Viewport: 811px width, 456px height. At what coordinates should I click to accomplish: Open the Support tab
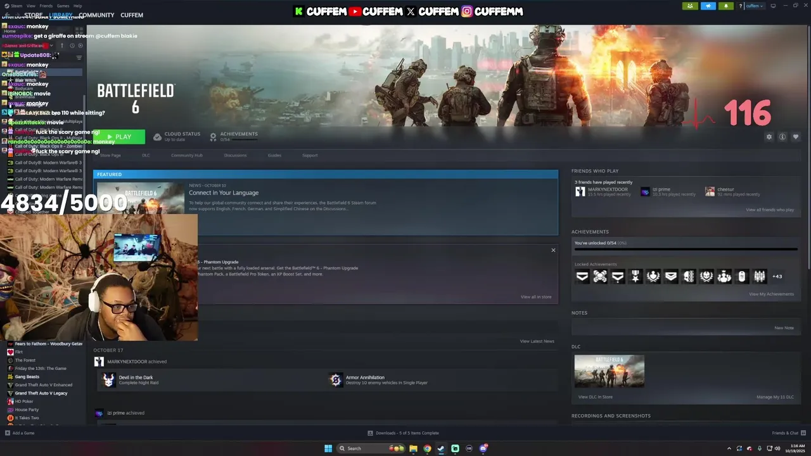click(x=310, y=155)
